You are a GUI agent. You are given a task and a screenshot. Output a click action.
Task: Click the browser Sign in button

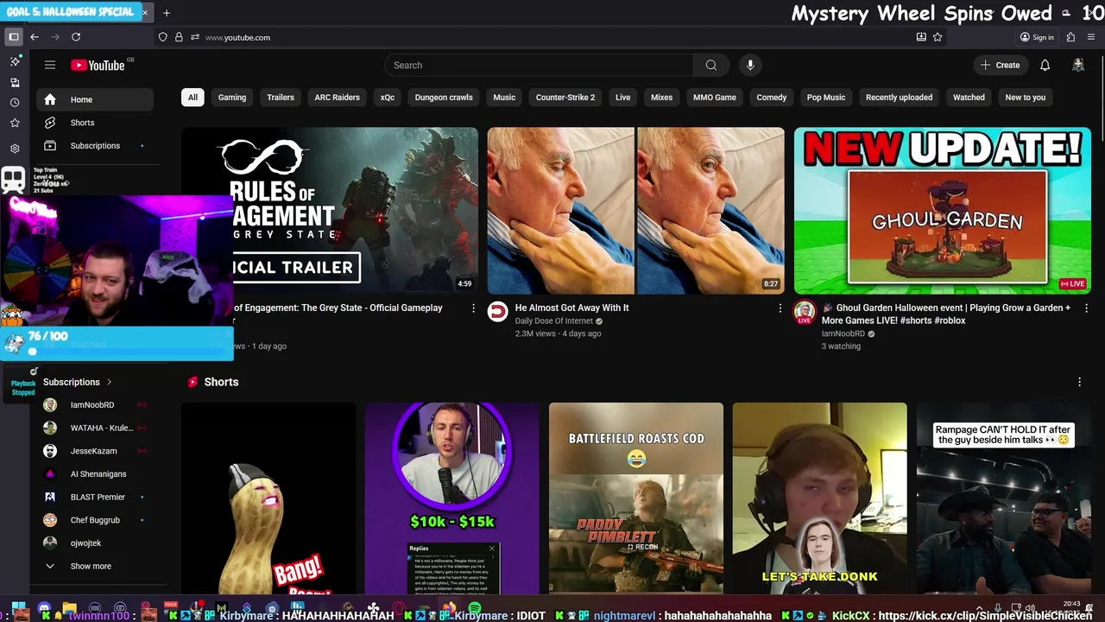coord(1037,37)
